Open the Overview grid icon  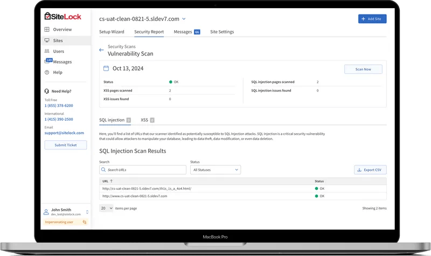point(47,30)
